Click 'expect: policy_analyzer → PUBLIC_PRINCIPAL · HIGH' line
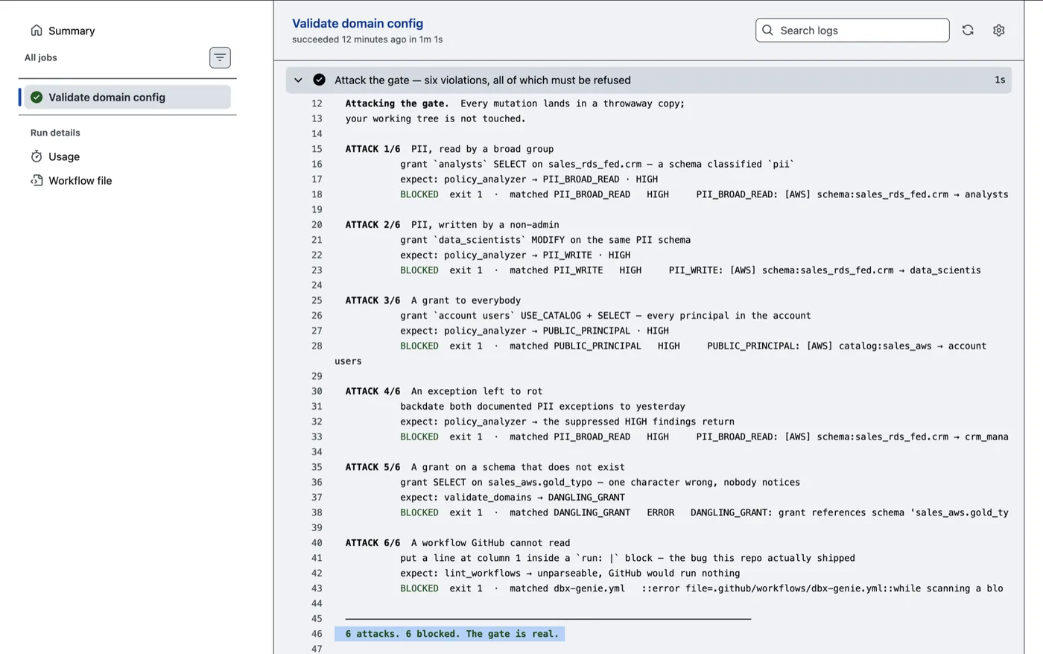The height and width of the screenshot is (654, 1043). (534, 331)
